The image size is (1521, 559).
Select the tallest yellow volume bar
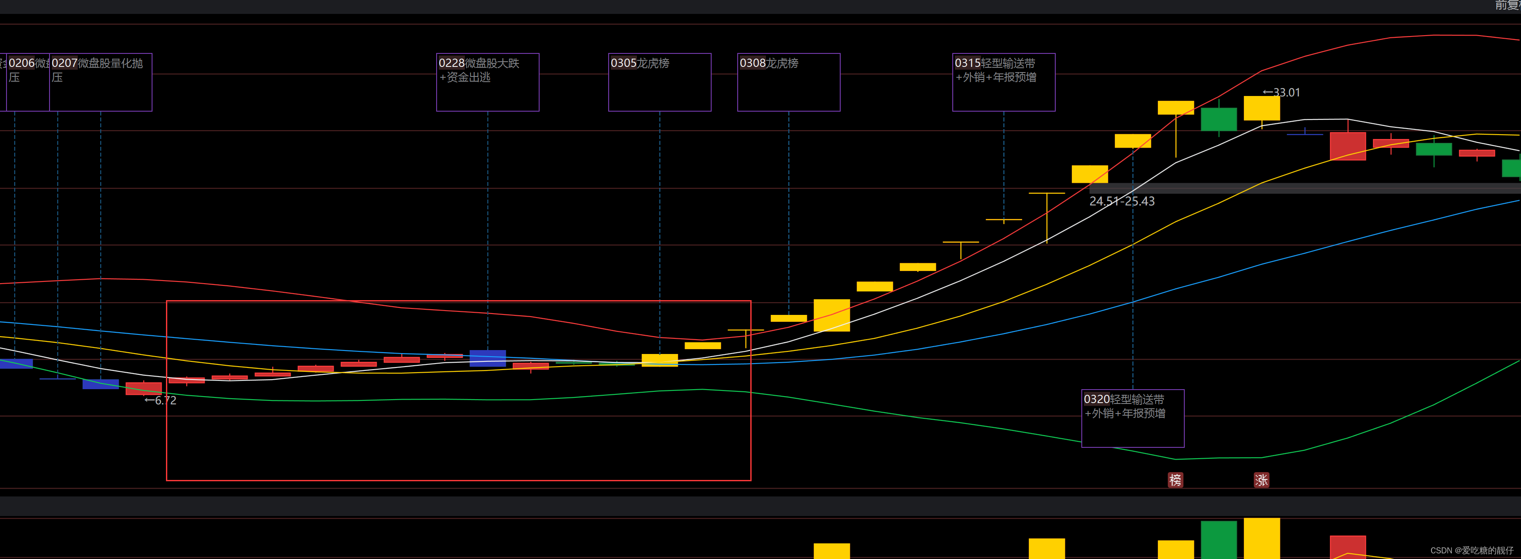(1262, 538)
